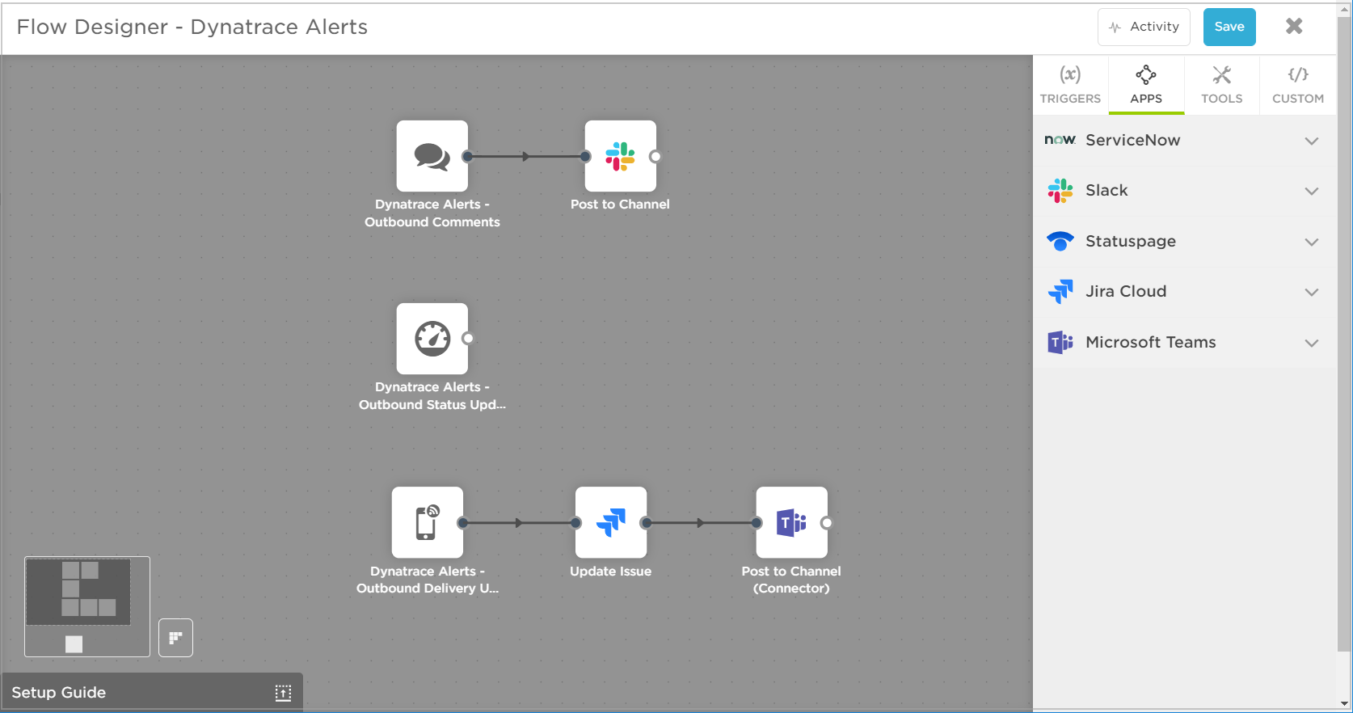Image resolution: width=1353 pixels, height=713 pixels.
Task: Click output port of Outbound Status Update node
Action: point(467,339)
